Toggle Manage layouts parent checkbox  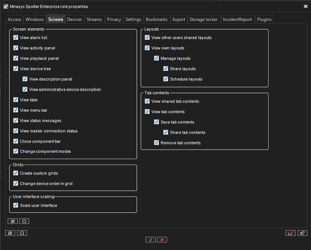[x=156, y=58]
